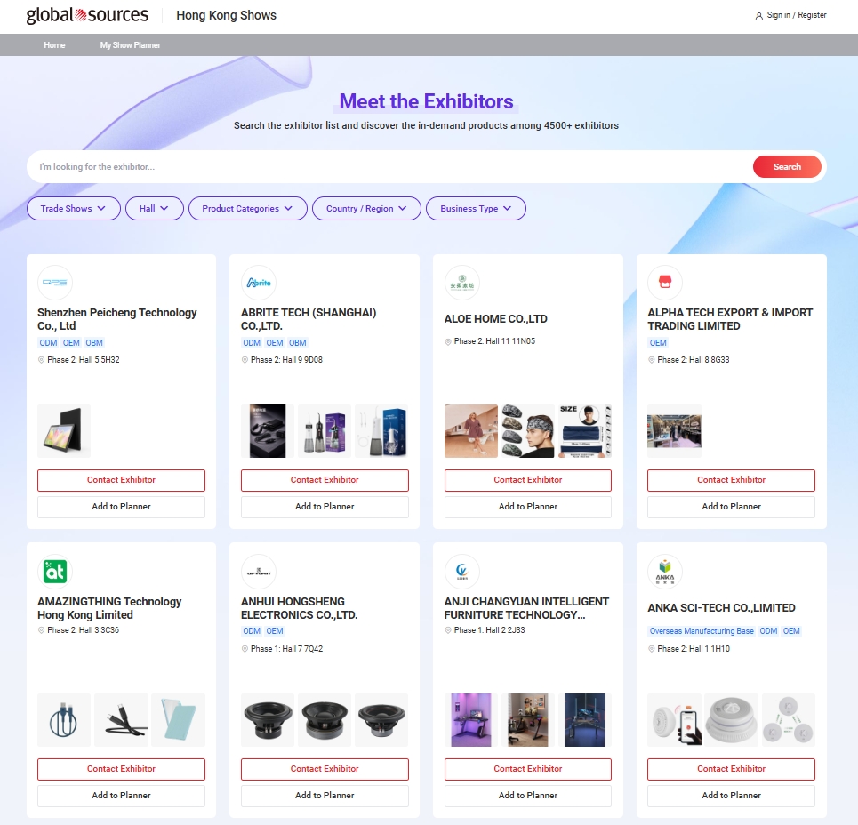Viewport: 858px width, 825px height.
Task: Open ANHUI HONGSHENG first speaker thumbnail
Action: tap(268, 720)
